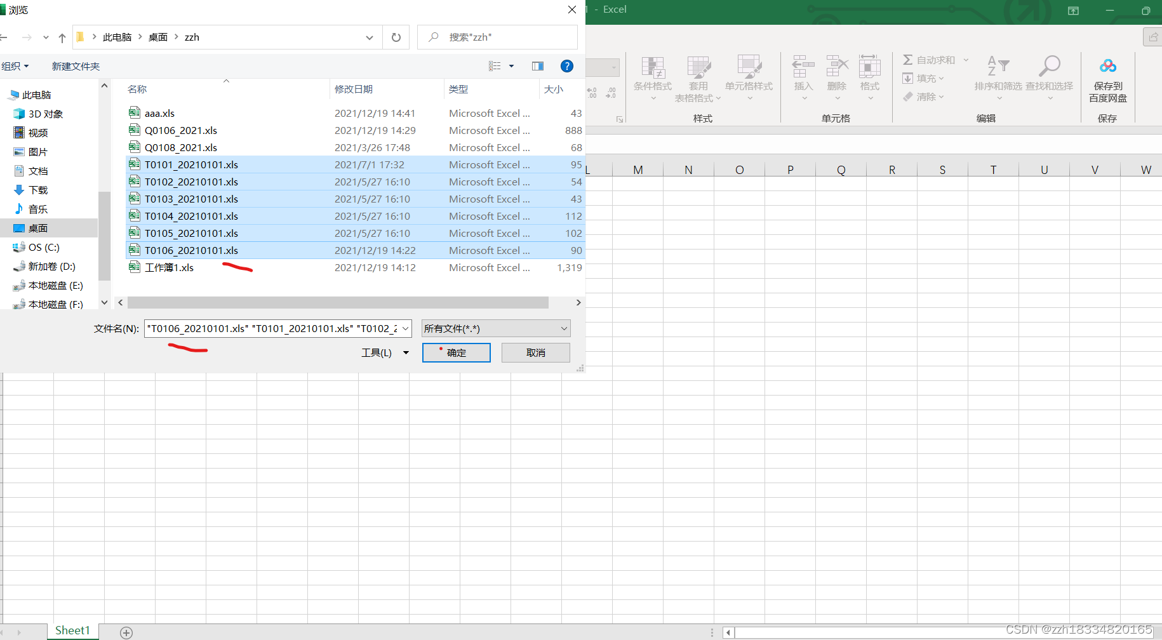This screenshot has height=640, width=1162.
Task: Add a new sheet in Excel
Action: [126, 632]
